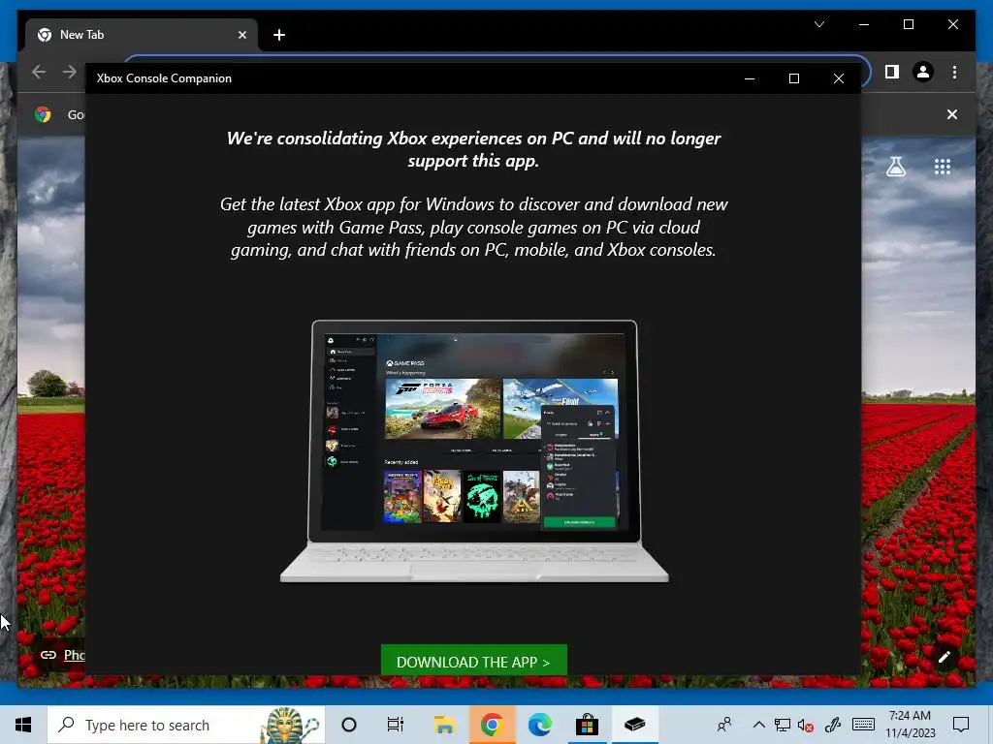Open Microsoft Edge from taskbar
Viewport: 993px width, 744px height.
[539, 725]
